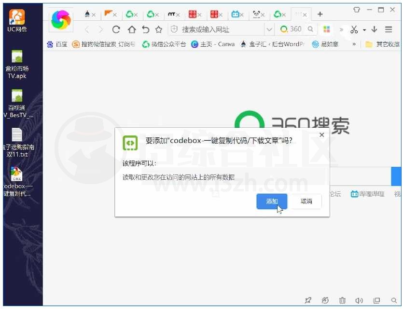
Task: Click the zoom magnifier icon in the status bar
Action: (394, 300)
